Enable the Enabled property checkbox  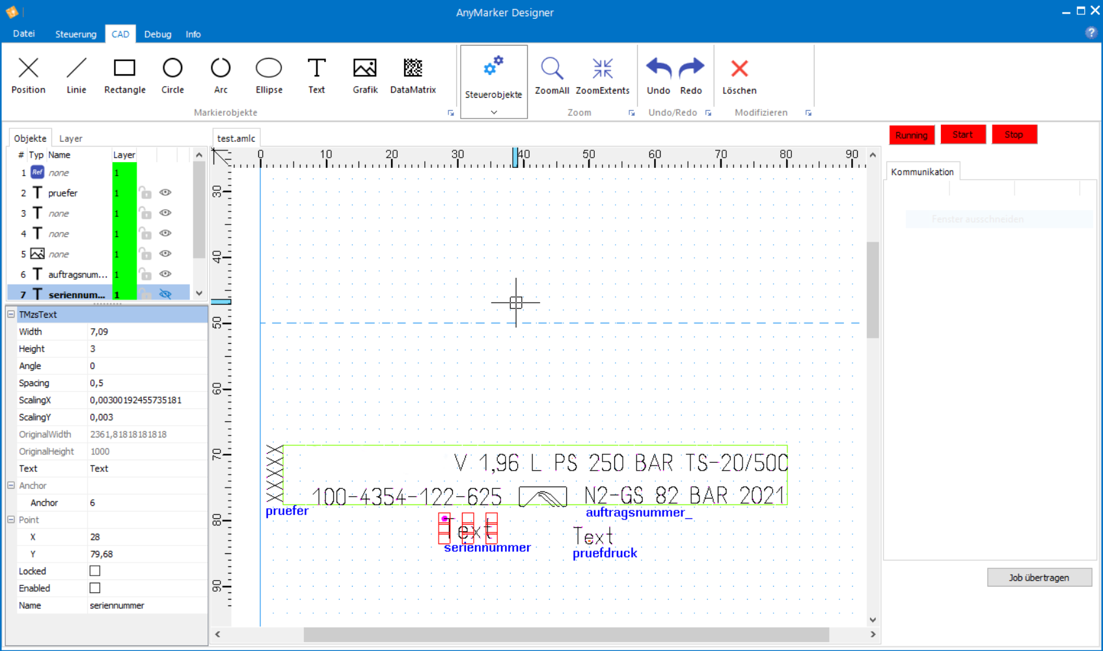[x=95, y=588]
